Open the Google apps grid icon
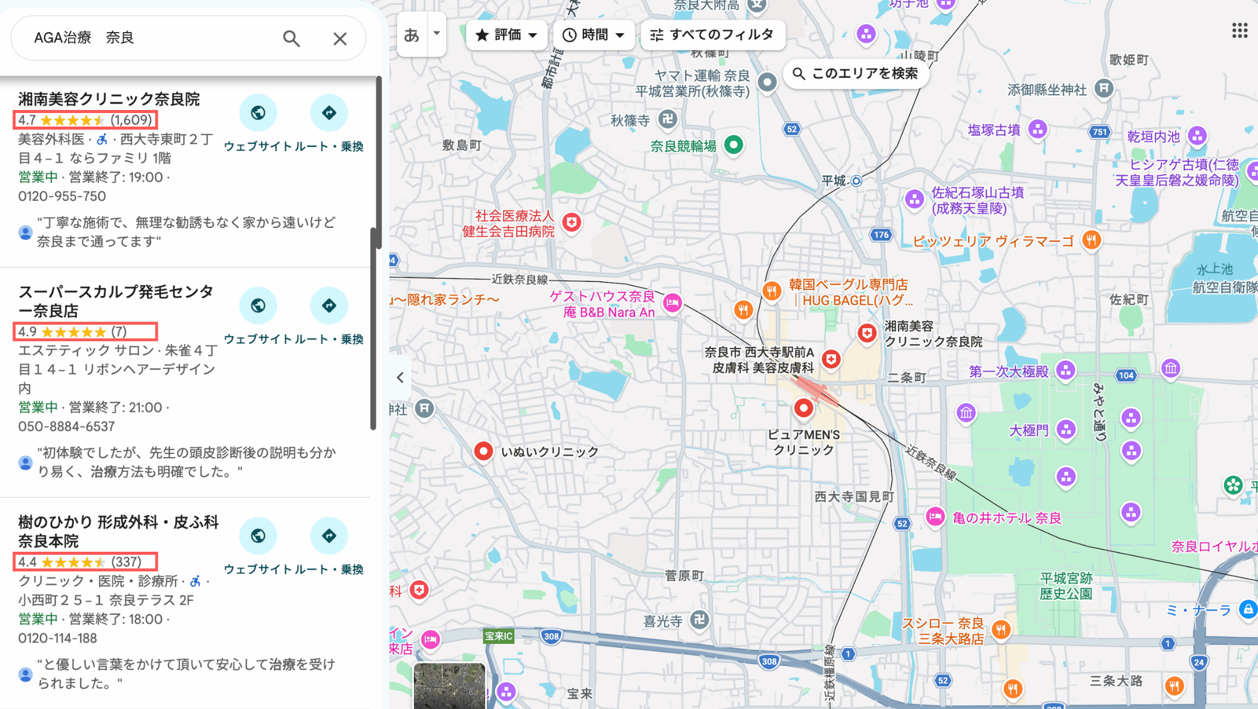The image size is (1258, 709). pos(1240,31)
